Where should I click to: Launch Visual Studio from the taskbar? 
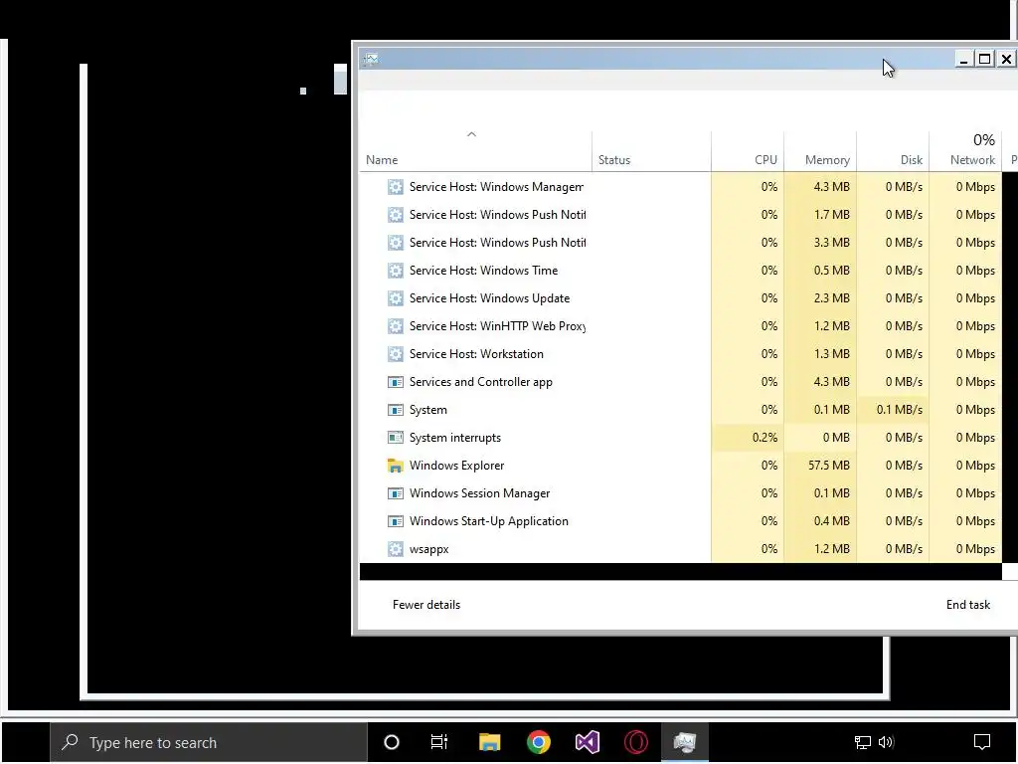click(x=587, y=742)
